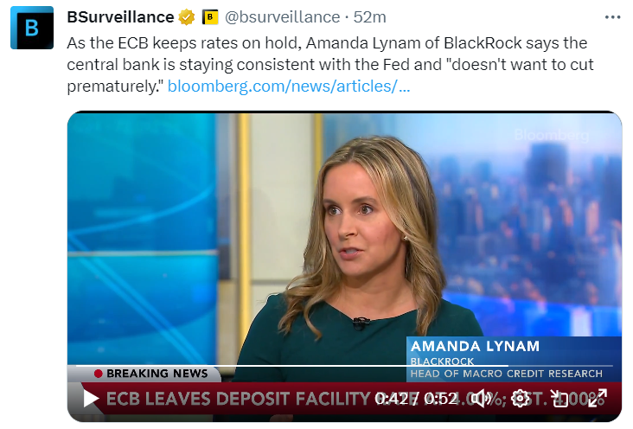Open video settings gear
The height and width of the screenshot is (429, 633).
point(520,399)
